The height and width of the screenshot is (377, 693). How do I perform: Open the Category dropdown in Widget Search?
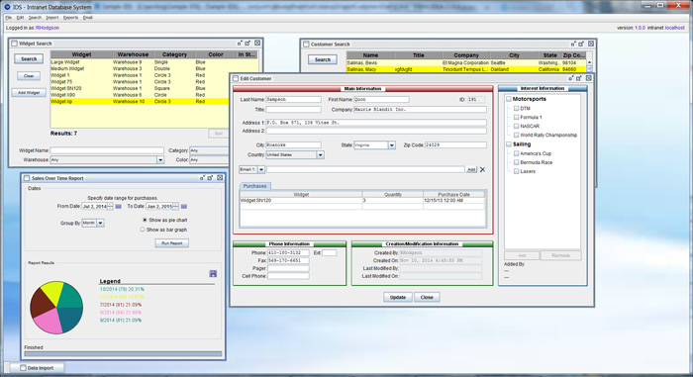209,150
